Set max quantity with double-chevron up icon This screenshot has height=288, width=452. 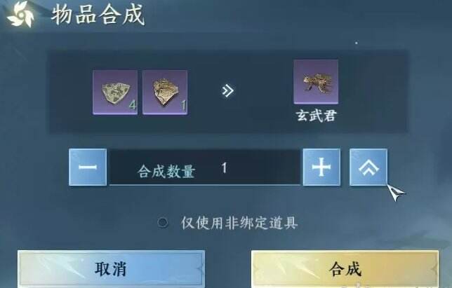[x=368, y=167]
